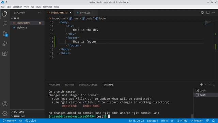Click the body breadcrumb item
Screen dimensions: 218x123
point(87,18)
